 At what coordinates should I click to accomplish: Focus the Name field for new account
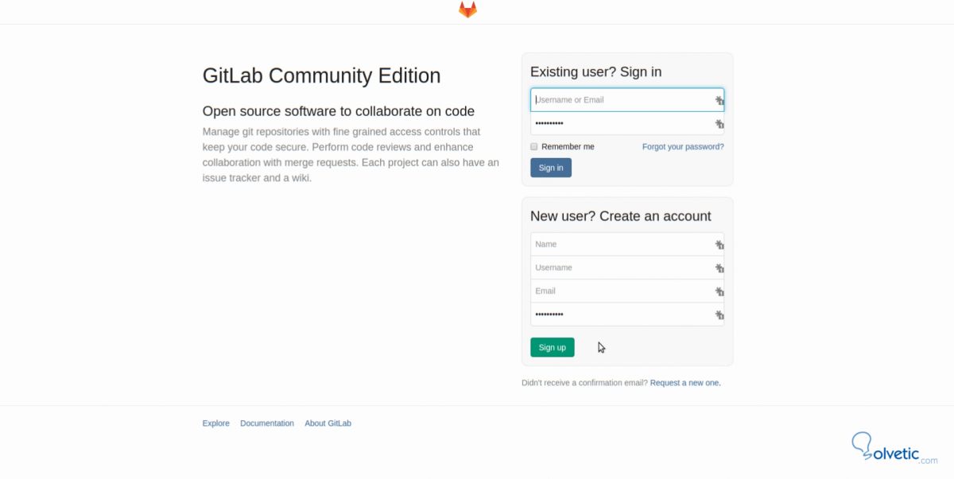coord(620,245)
